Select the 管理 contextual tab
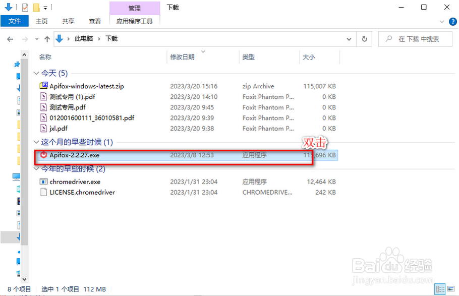The height and width of the screenshot is (296, 459). [x=135, y=8]
